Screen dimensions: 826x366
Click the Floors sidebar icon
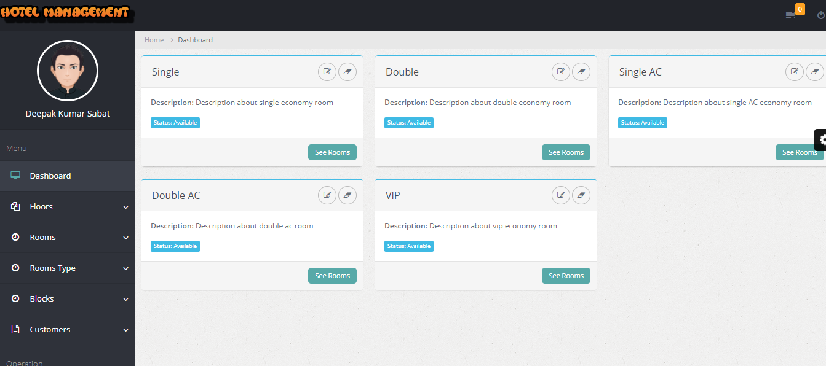(15, 206)
